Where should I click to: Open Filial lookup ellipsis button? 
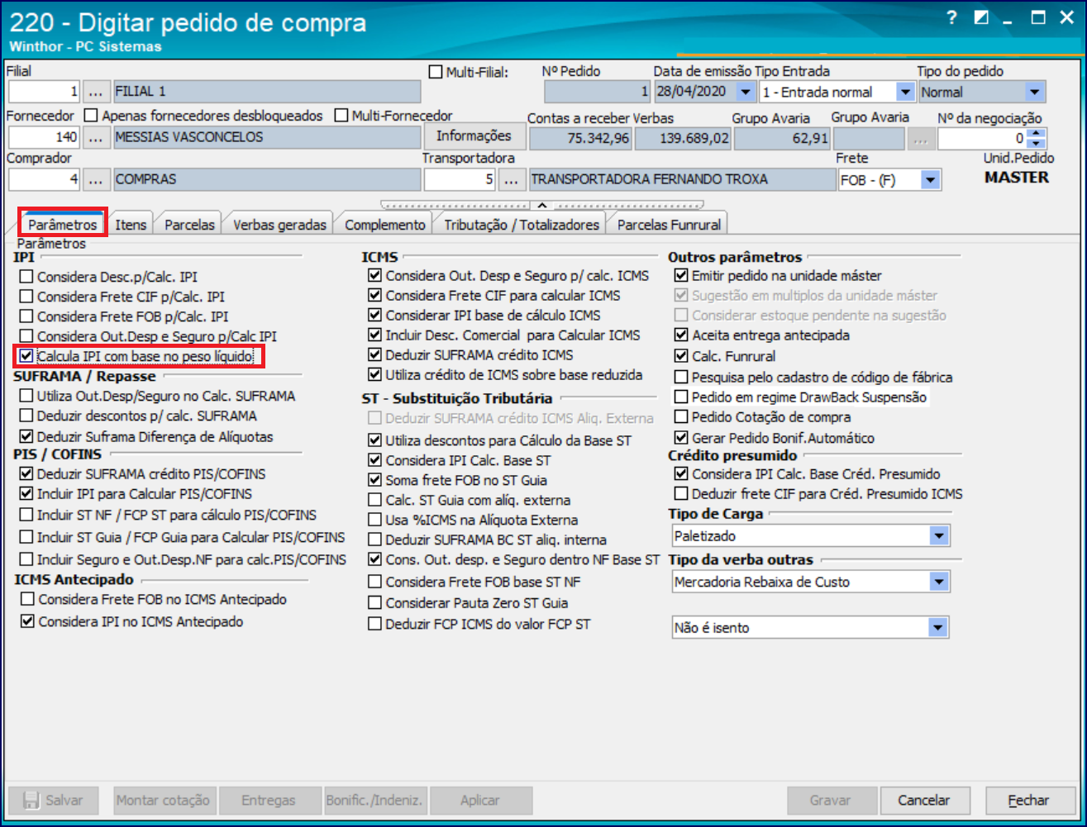coord(97,92)
